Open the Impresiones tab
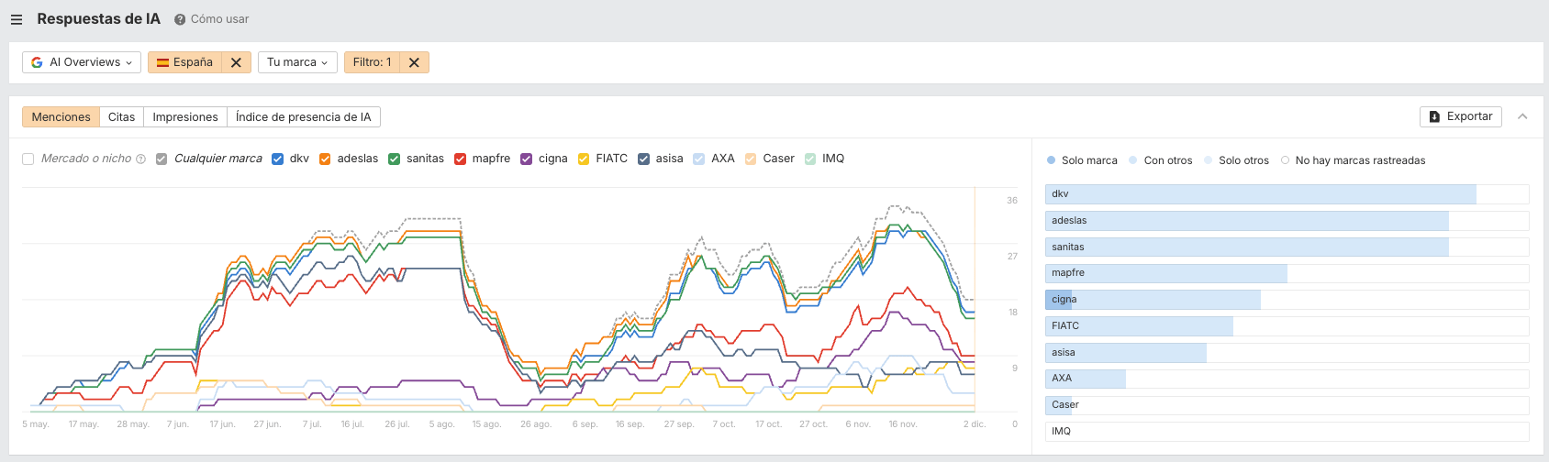 [x=185, y=117]
